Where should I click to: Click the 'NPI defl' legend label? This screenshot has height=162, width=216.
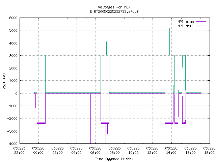coord(186,26)
